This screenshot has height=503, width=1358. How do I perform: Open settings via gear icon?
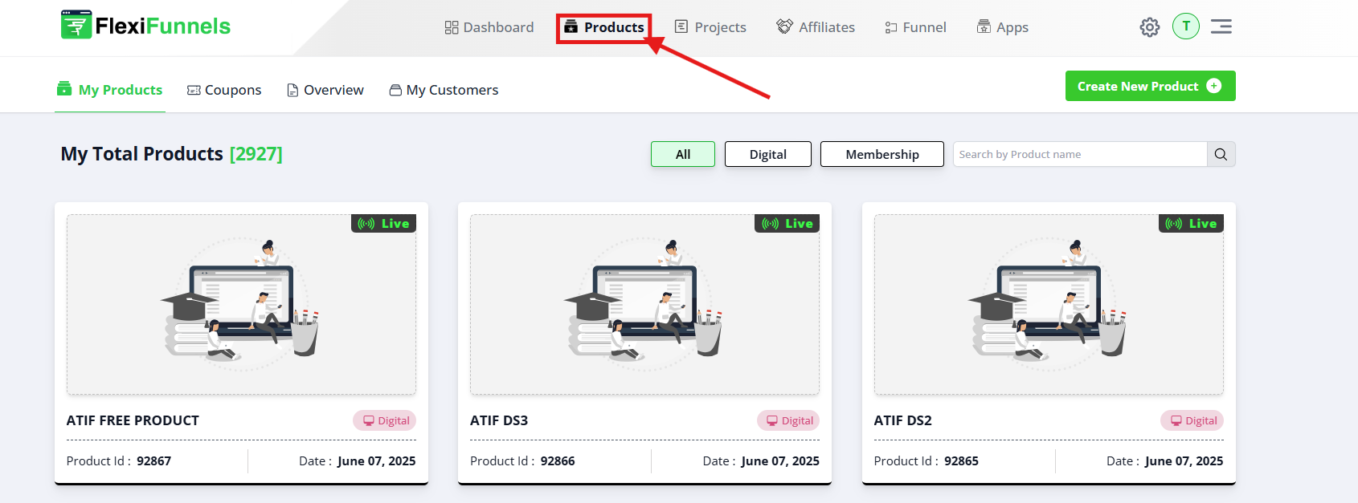point(1150,27)
